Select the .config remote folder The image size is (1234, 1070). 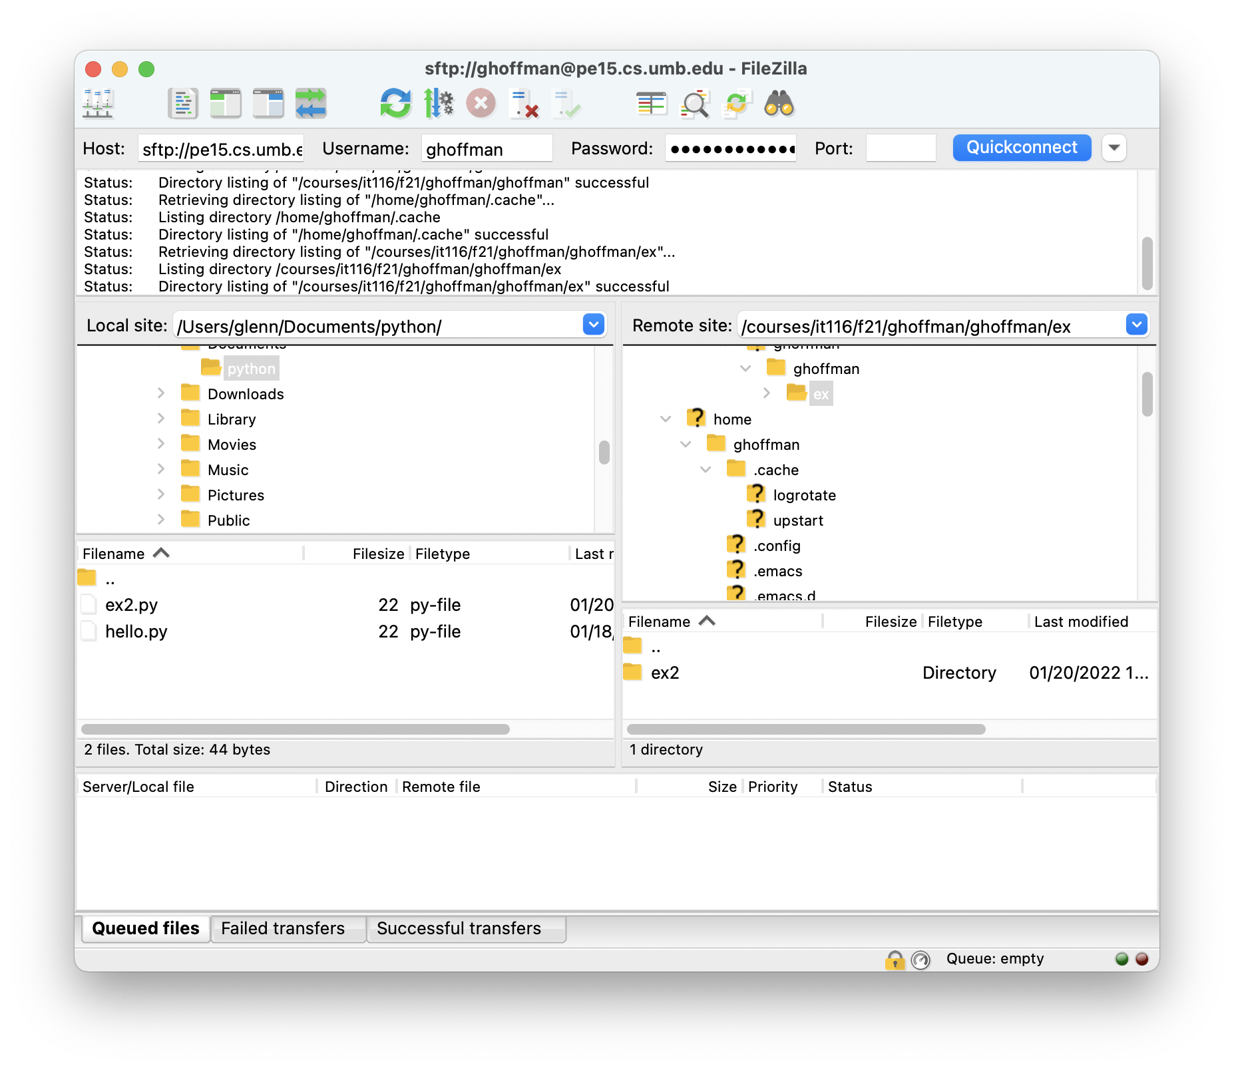click(x=777, y=546)
